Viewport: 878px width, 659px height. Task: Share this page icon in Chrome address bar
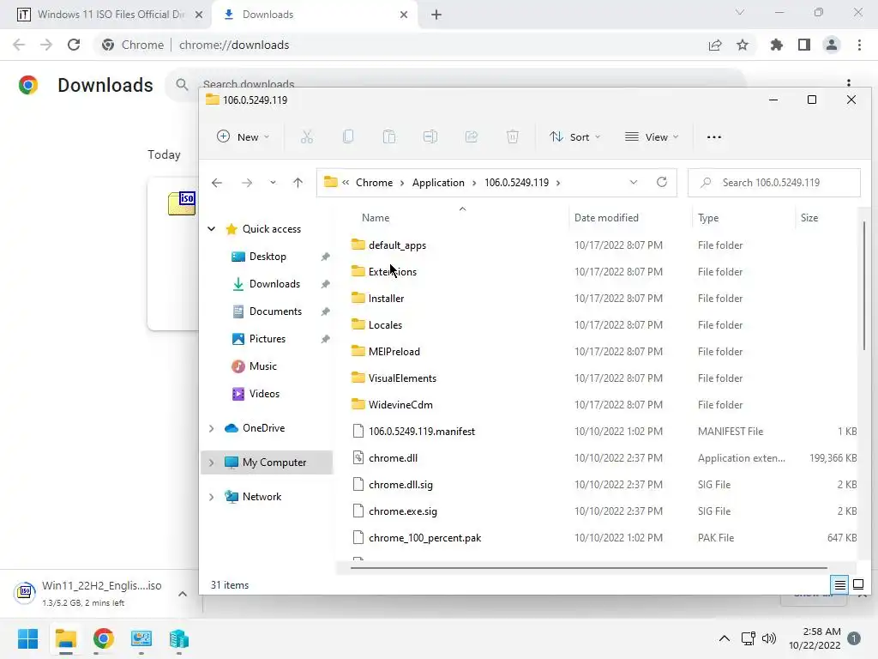(715, 45)
